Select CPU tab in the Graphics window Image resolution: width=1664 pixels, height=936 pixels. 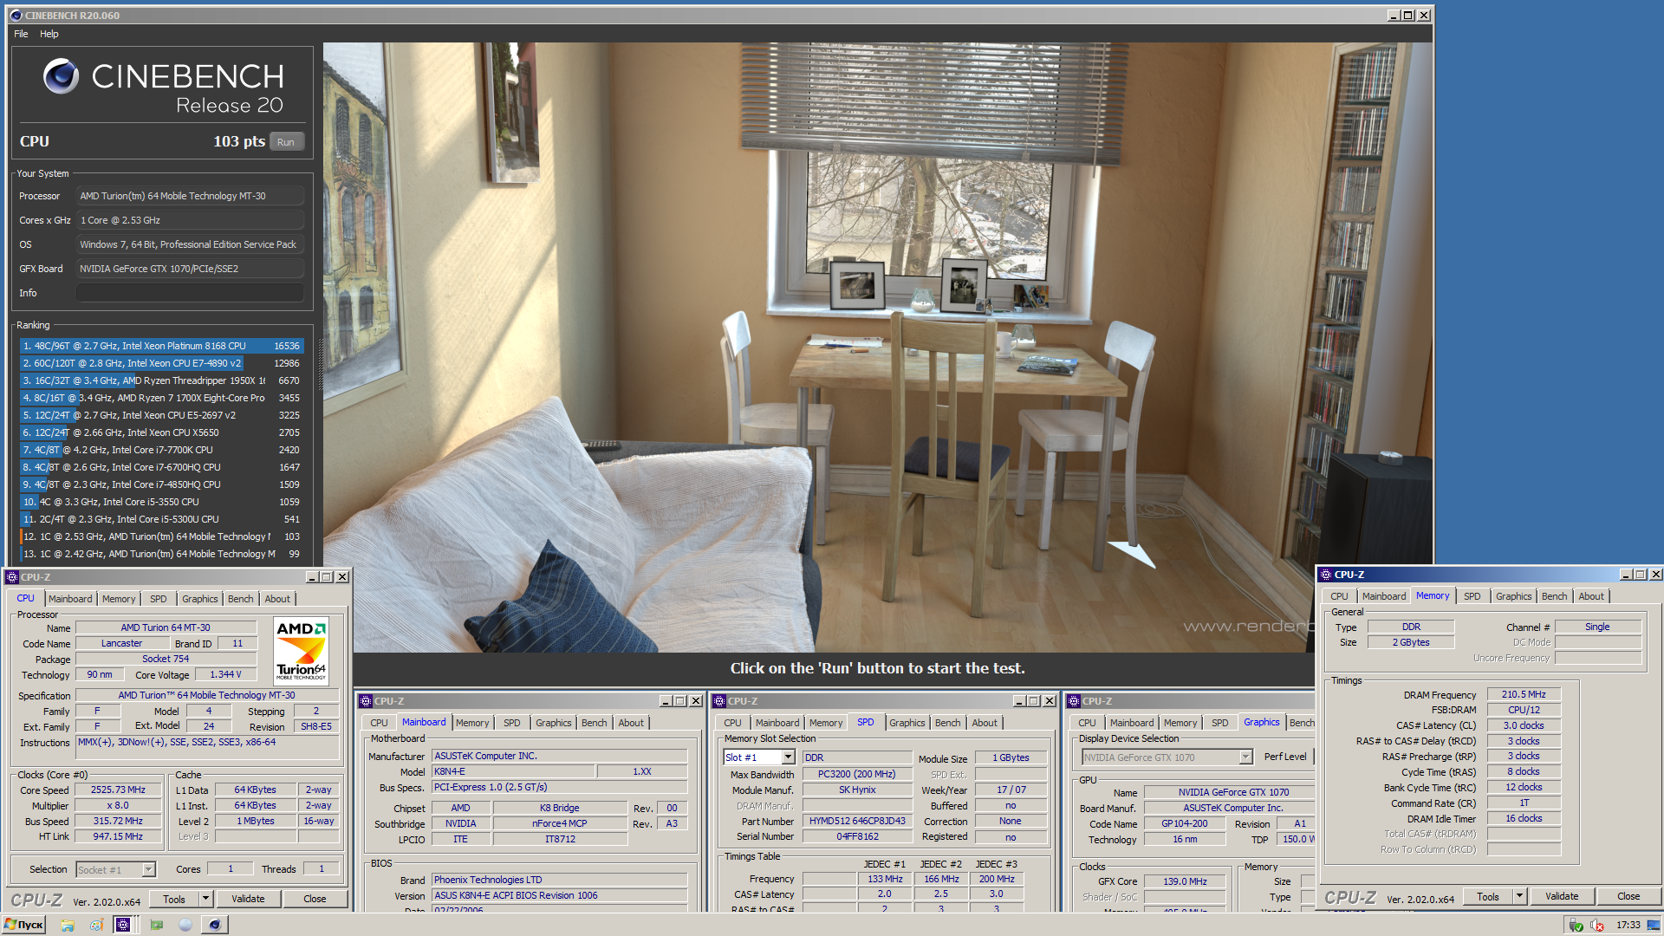pos(1087,723)
